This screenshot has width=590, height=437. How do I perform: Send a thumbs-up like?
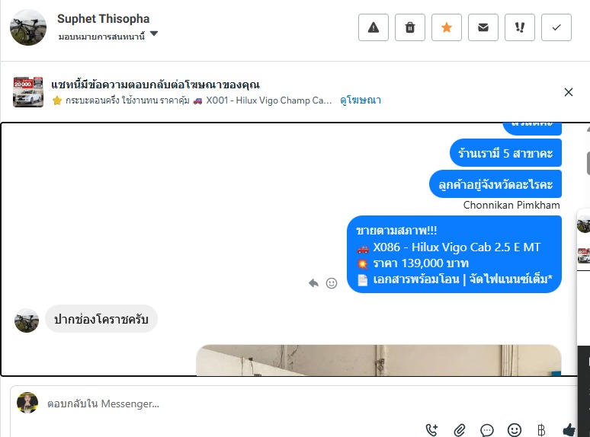569,429
